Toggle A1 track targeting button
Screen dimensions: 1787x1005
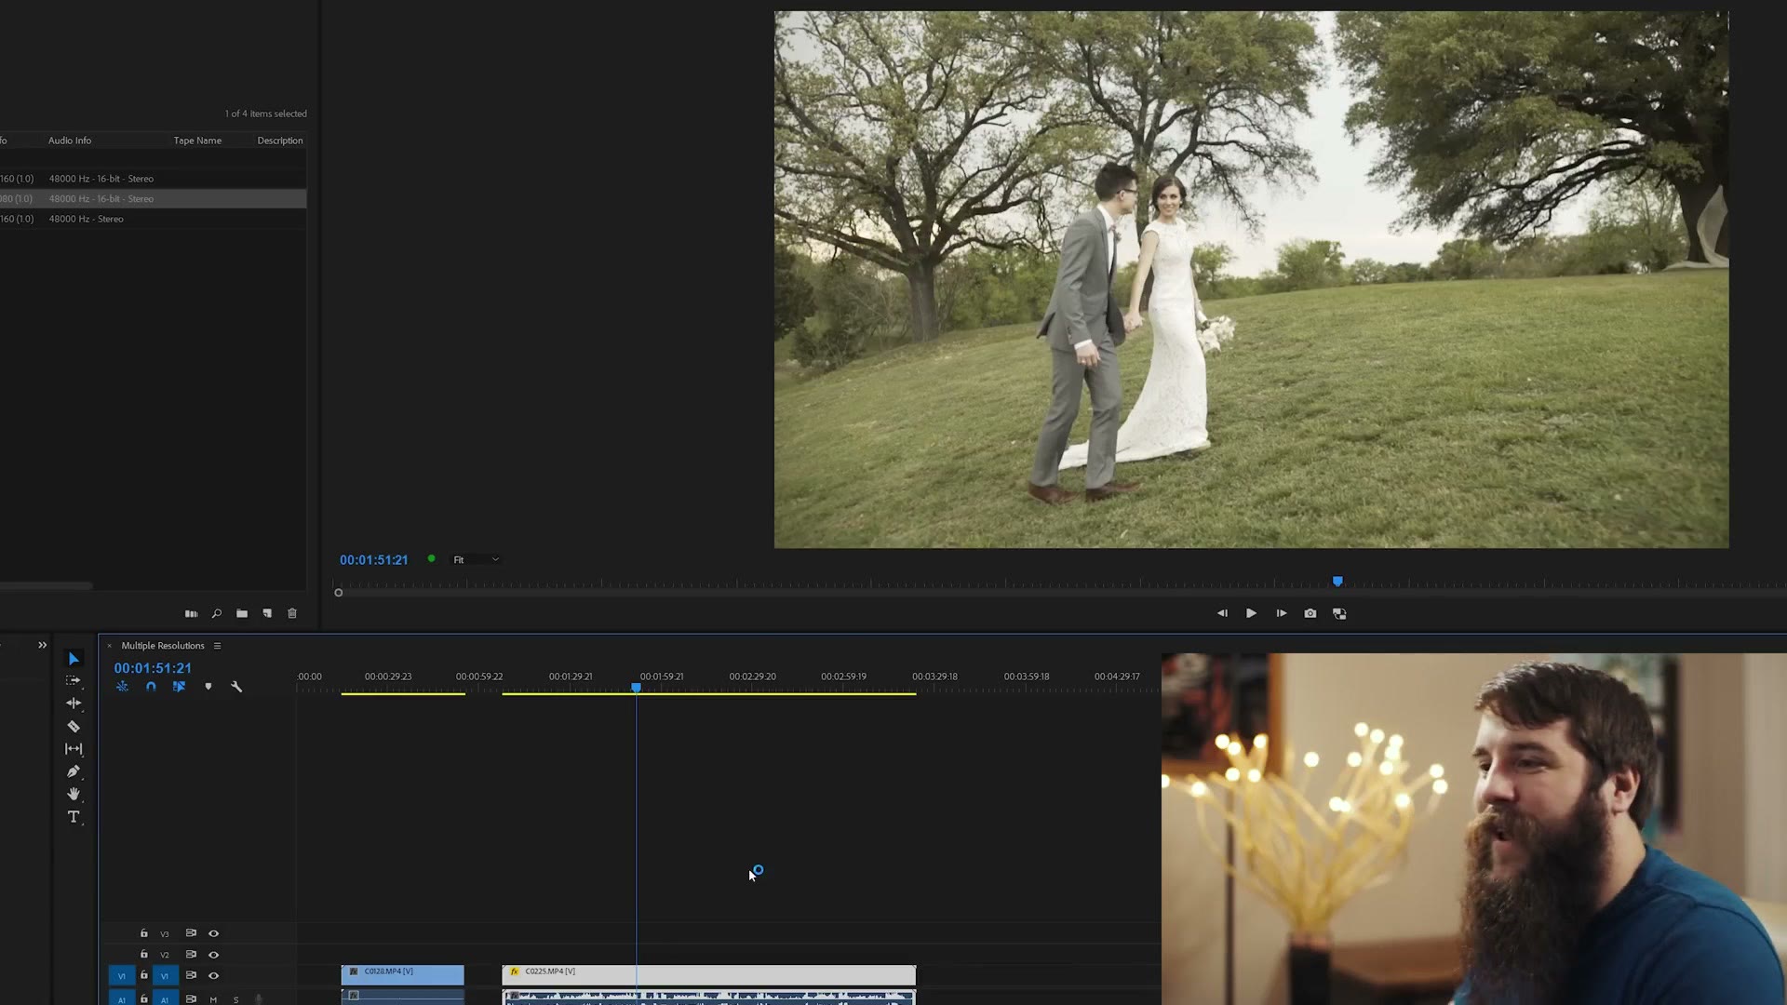pos(165,998)
